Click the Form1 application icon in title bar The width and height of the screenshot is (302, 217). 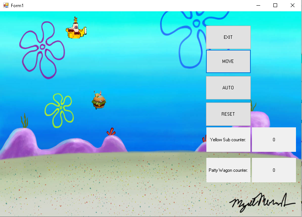(x=6, y=5)
